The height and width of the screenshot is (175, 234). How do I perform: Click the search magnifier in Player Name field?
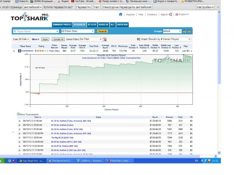[15, 31]
